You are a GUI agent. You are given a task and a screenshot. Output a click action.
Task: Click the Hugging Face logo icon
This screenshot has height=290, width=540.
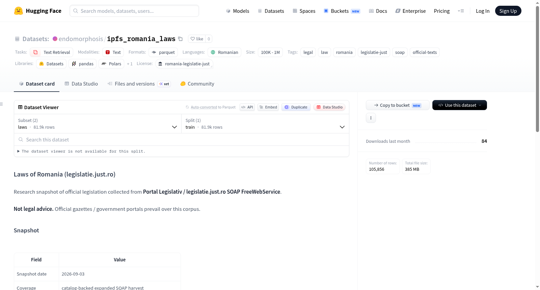tap(19, 11)
